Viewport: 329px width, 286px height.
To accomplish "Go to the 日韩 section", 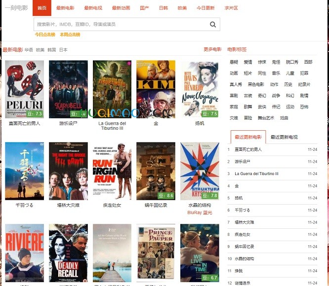I will click(164, 8).
